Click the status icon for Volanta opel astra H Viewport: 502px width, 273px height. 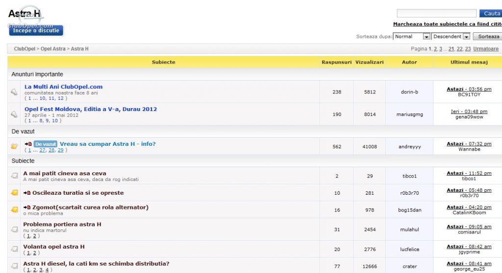point(14,249)
